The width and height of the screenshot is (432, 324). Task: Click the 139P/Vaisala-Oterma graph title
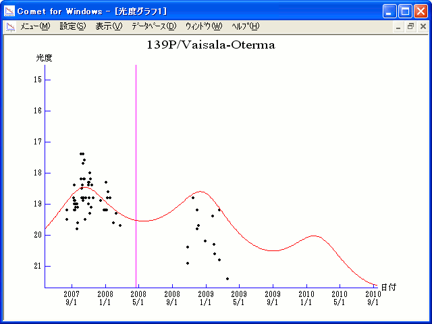[211, 45]
